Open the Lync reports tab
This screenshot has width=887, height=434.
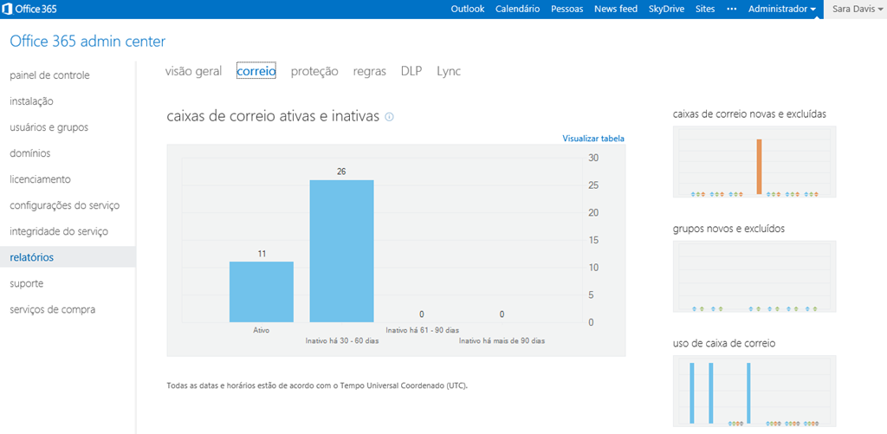coord(449,71)
